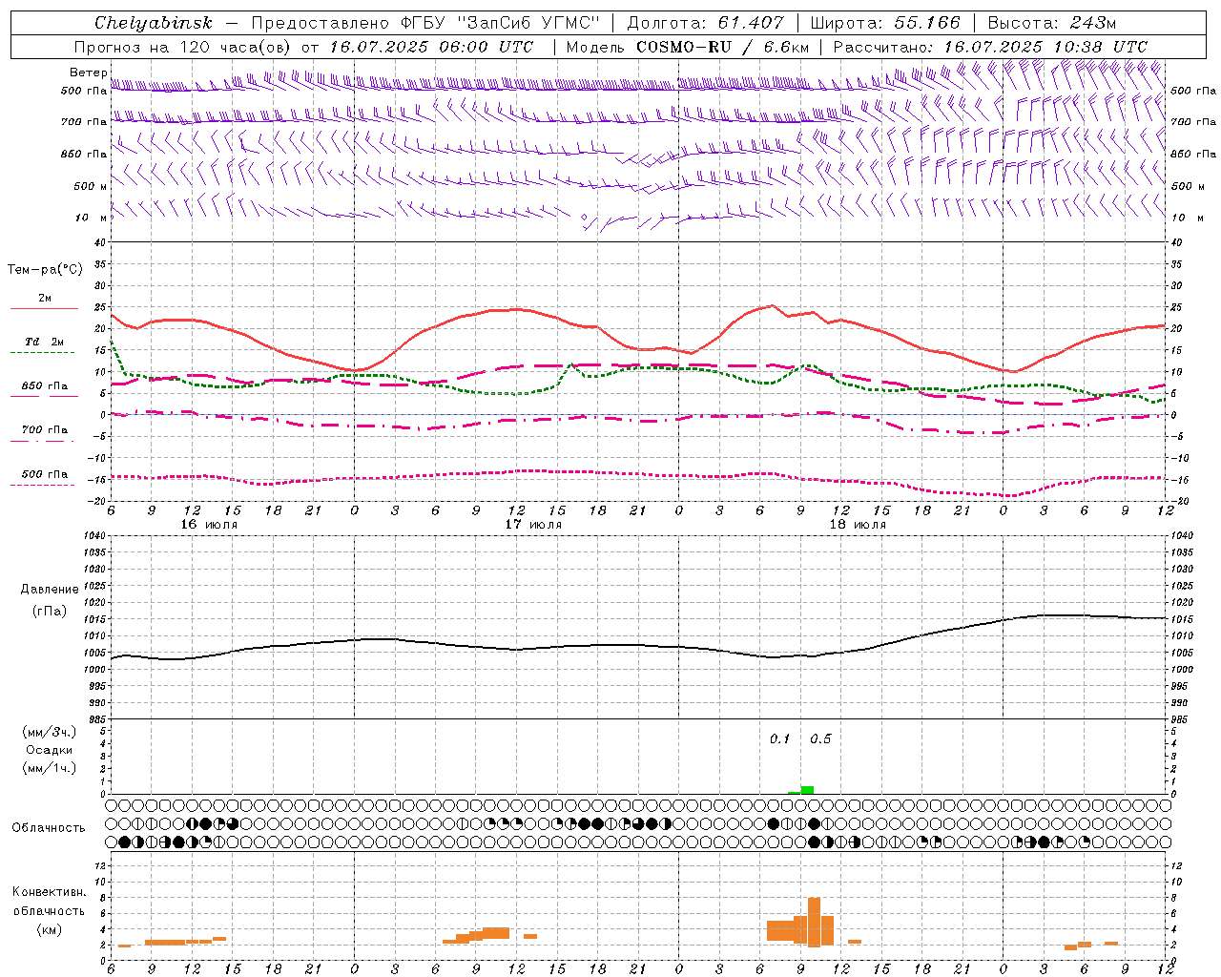This screenshot has width=1221, height=977.
Task: Click the '700 гПа' temperature legend entry
Action: [45, 430]
